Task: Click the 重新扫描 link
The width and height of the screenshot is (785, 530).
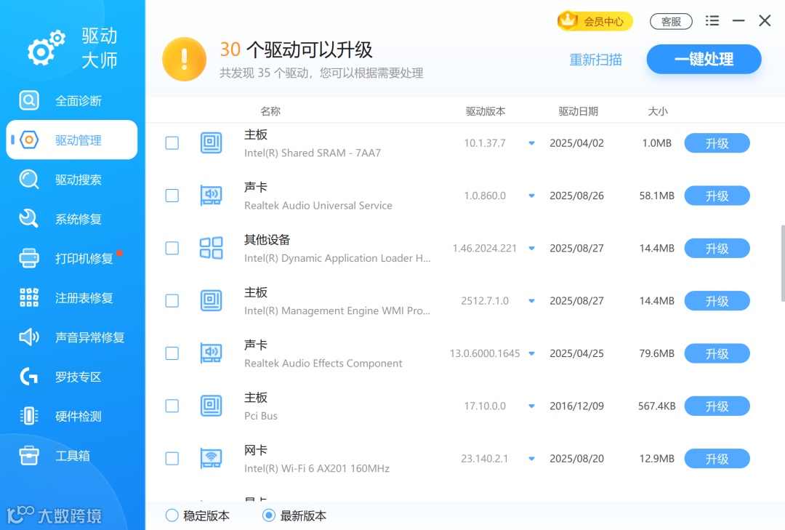Action: 596,60
